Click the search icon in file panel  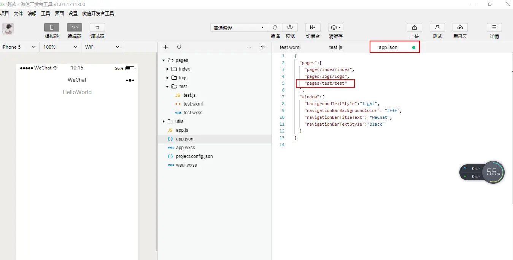179,47
